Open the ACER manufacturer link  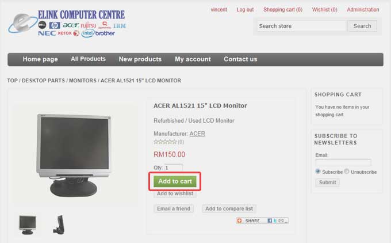click(197, 134)
